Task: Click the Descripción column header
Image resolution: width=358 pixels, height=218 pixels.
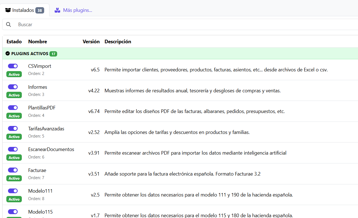Action: point(118,42)
